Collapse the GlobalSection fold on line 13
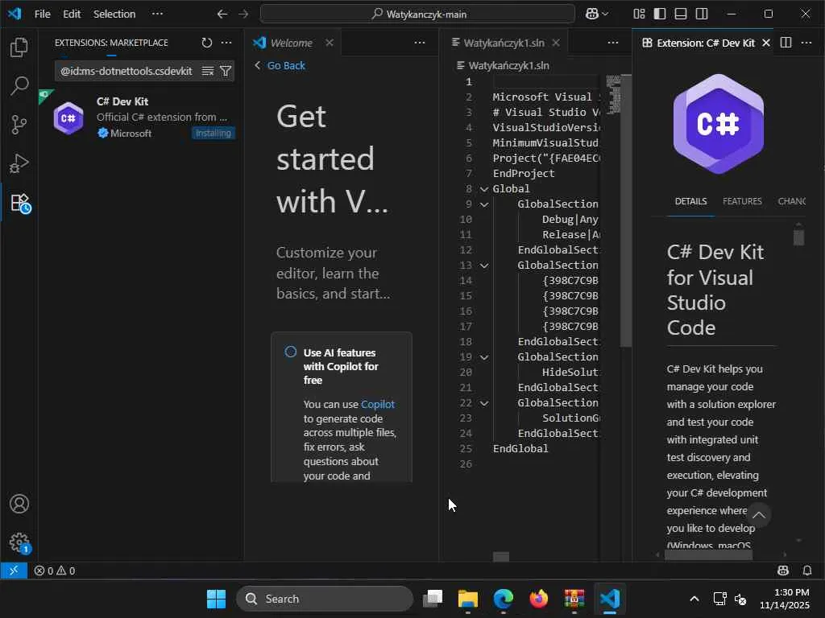The width and height of the screenshot is (825, 618). pos(484,266)
